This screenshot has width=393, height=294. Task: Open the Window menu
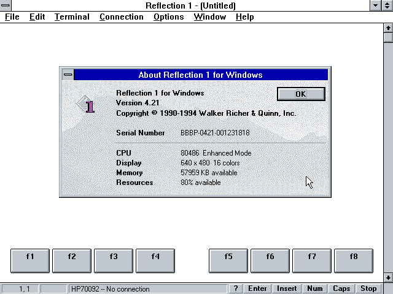(x=210, y=17)
